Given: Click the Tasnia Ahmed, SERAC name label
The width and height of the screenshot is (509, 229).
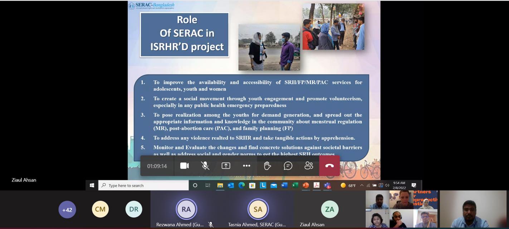Looking at the screenshot, I should 257,225.
